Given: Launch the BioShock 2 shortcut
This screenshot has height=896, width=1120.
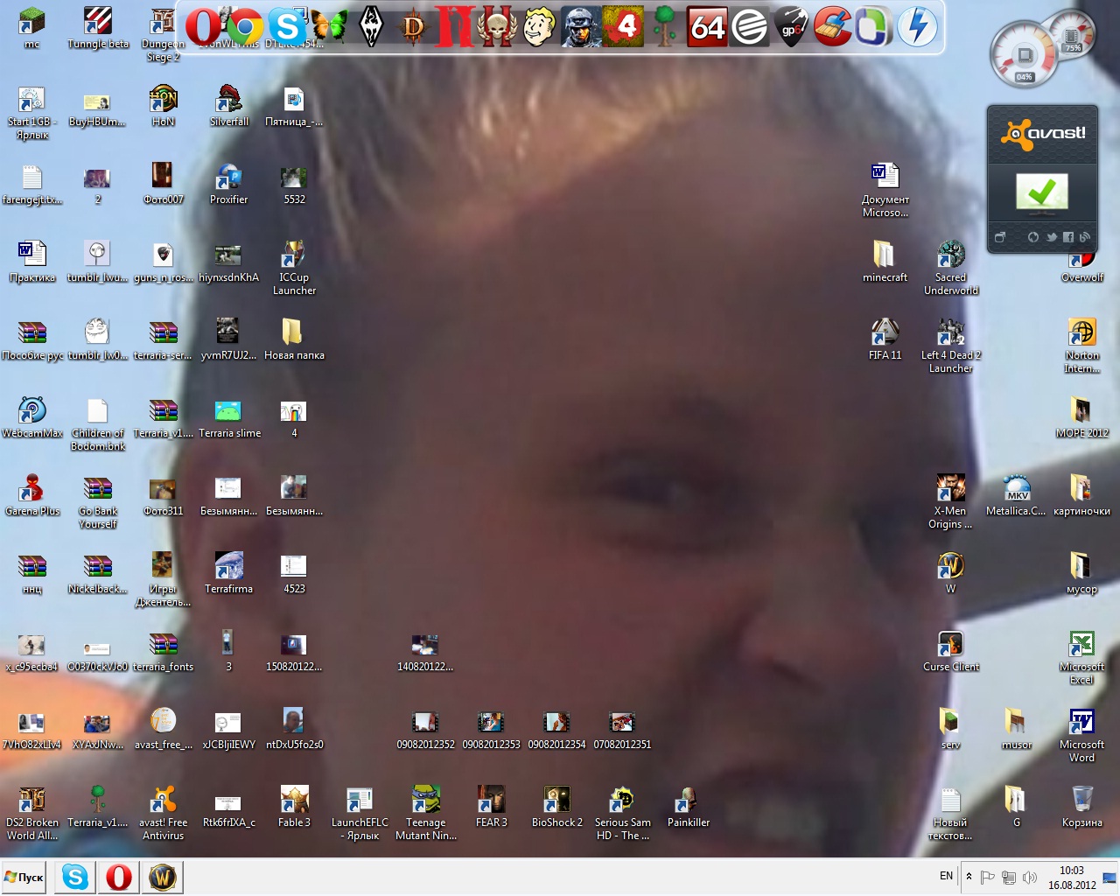Looking at the screenshot, I should (x=556, y=808).
